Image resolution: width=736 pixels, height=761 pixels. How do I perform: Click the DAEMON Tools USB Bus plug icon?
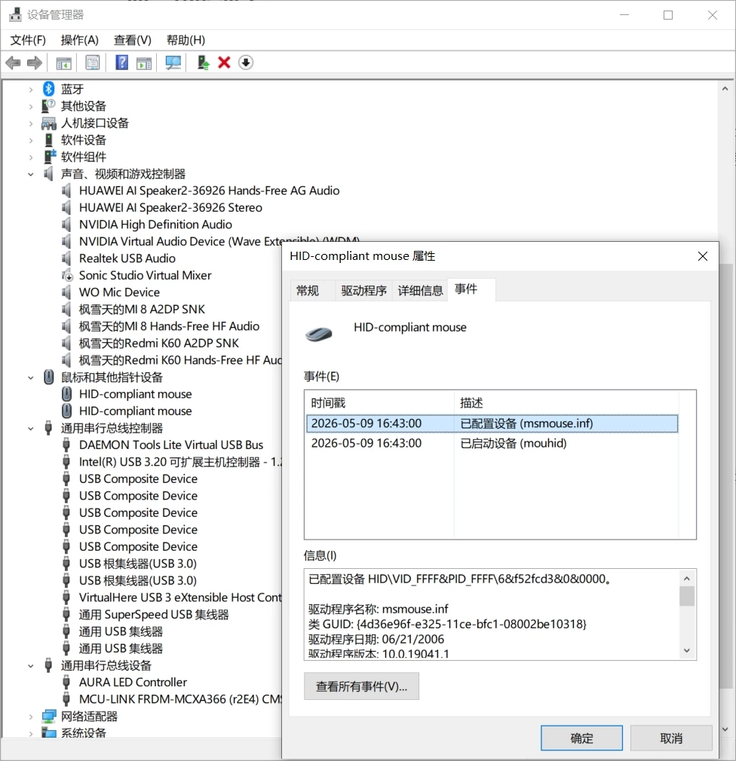(x=66, y=445)
